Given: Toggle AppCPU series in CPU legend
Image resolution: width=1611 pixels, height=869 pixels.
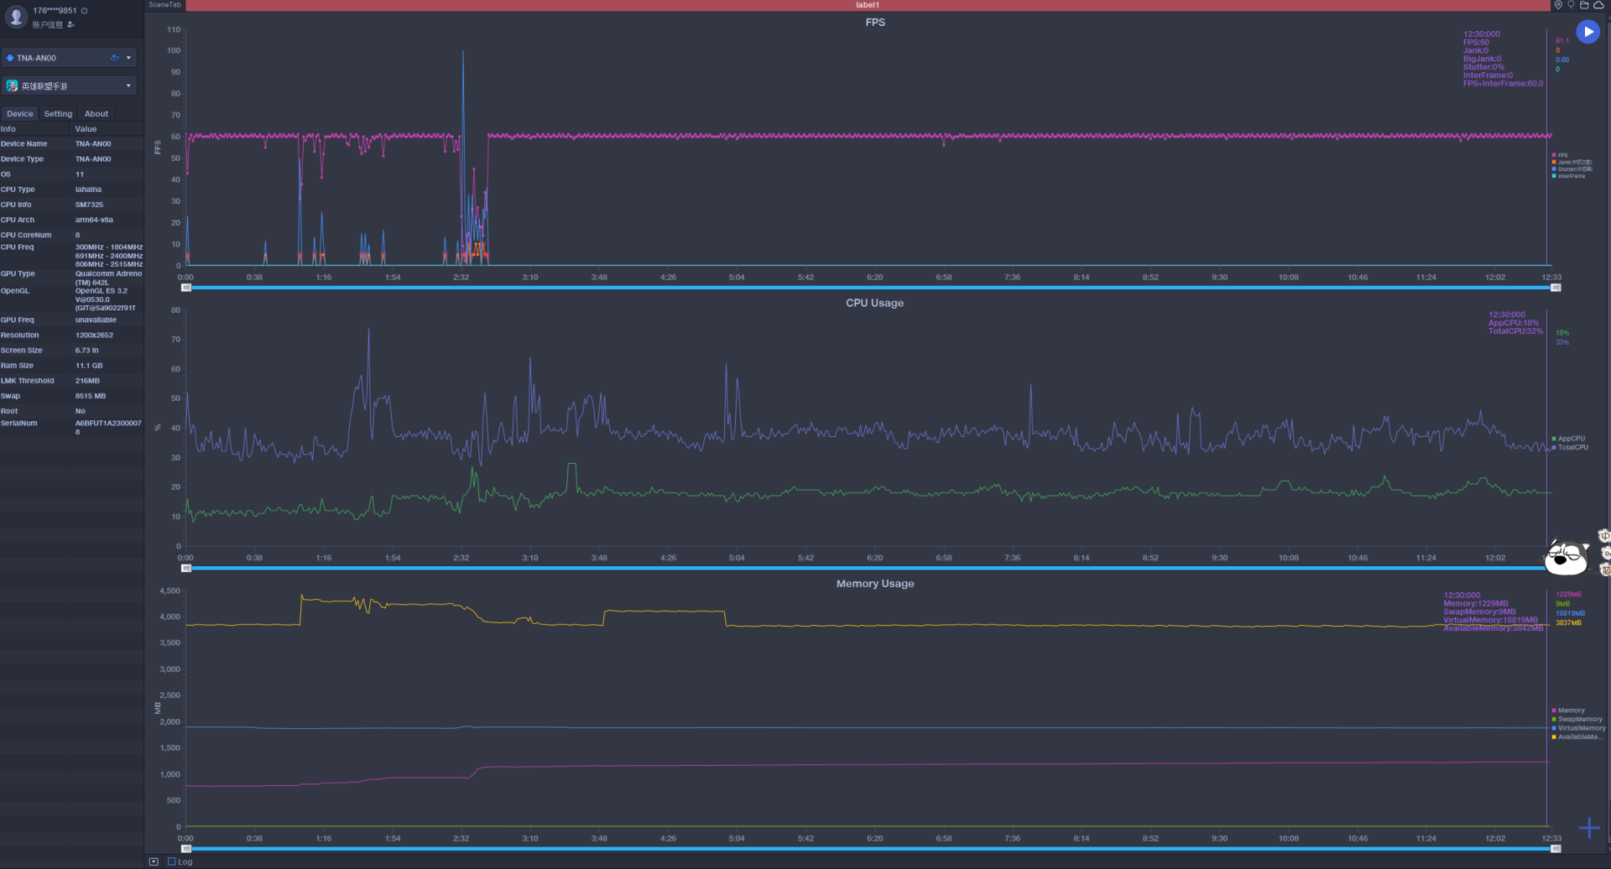Looking at the screenshot, I should (1568, 439).
